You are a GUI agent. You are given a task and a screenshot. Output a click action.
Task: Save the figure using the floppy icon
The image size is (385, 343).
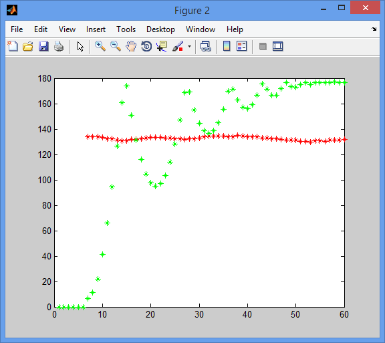[x=43, y=46]
